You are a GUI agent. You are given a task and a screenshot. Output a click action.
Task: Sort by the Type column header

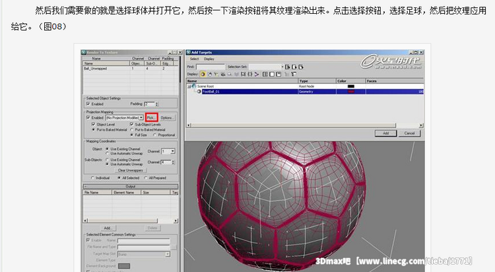pos(317,81)
